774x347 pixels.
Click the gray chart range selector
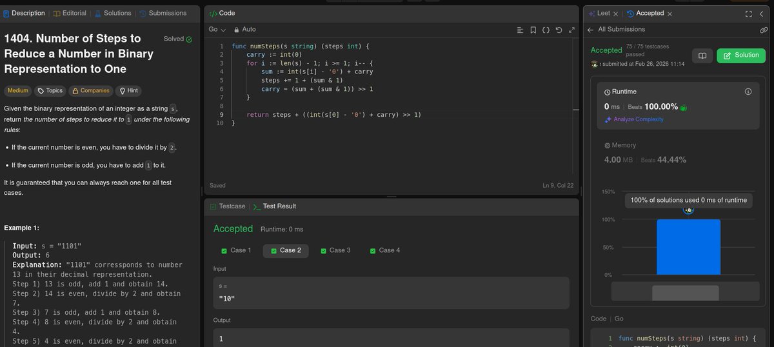click(x=684, y=293)
